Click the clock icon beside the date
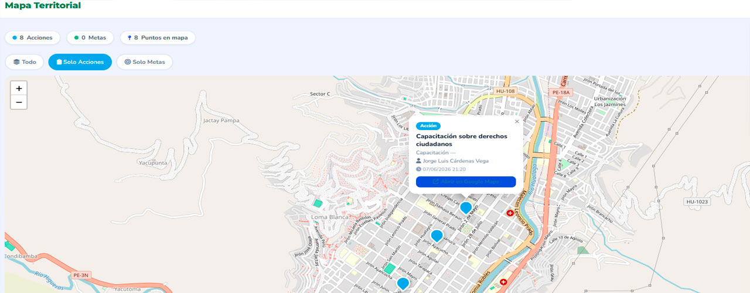 coord(418,169)
